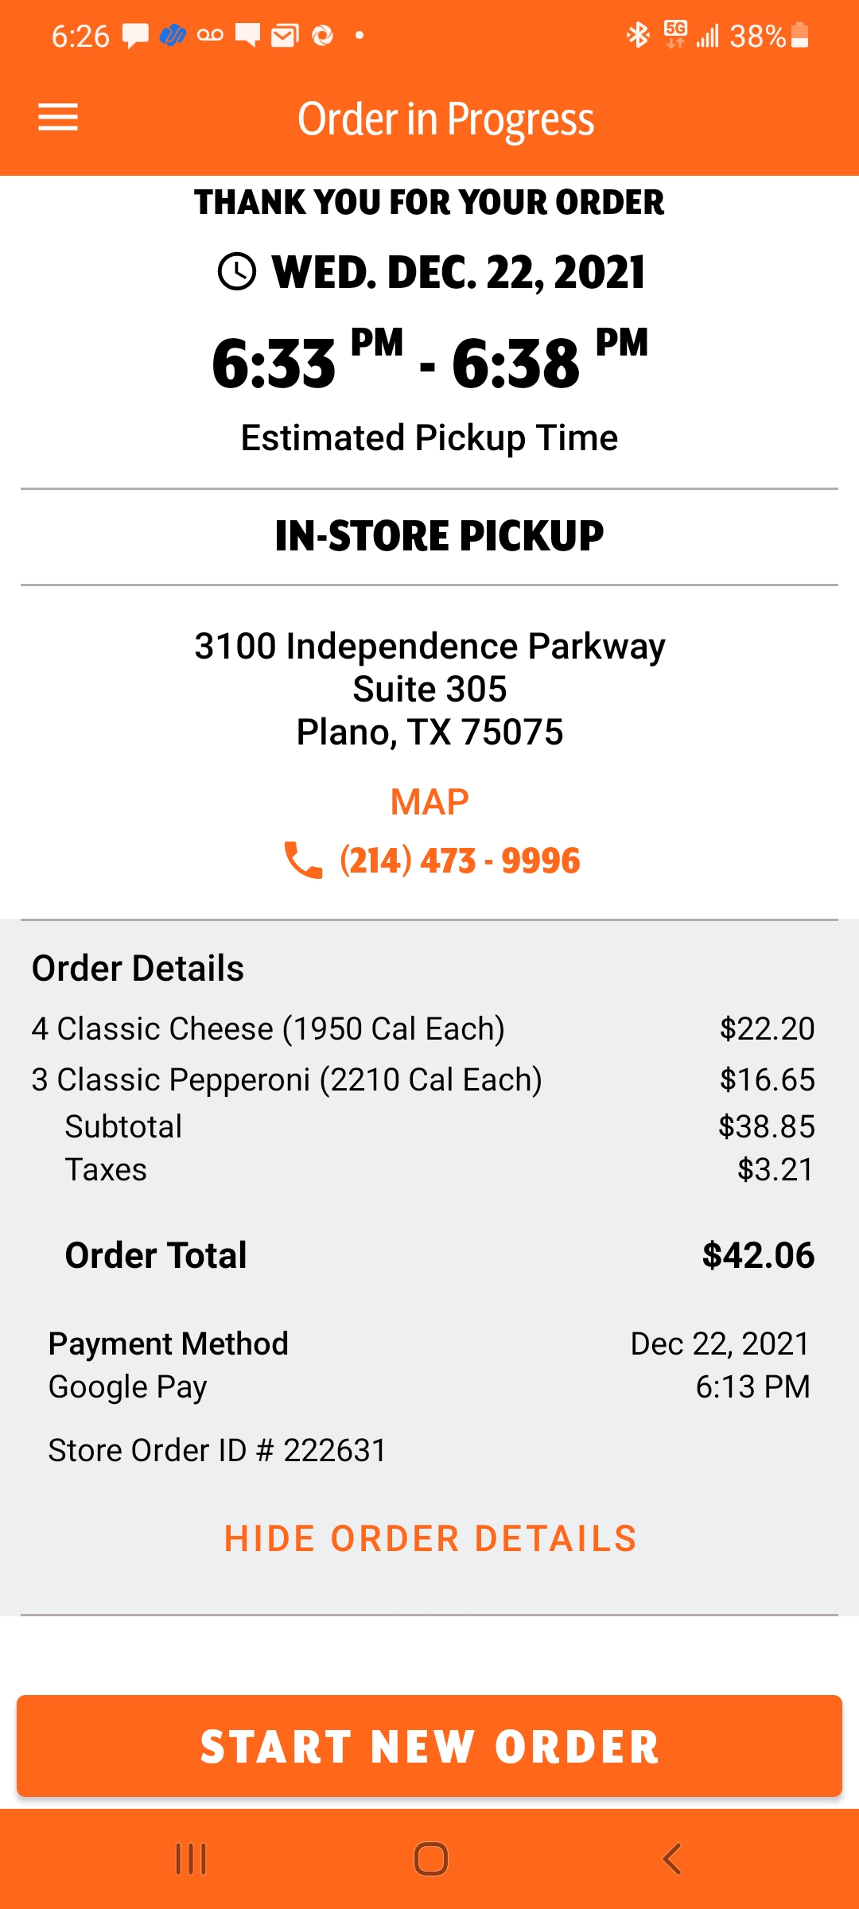Tap the battery status icon

801,35
